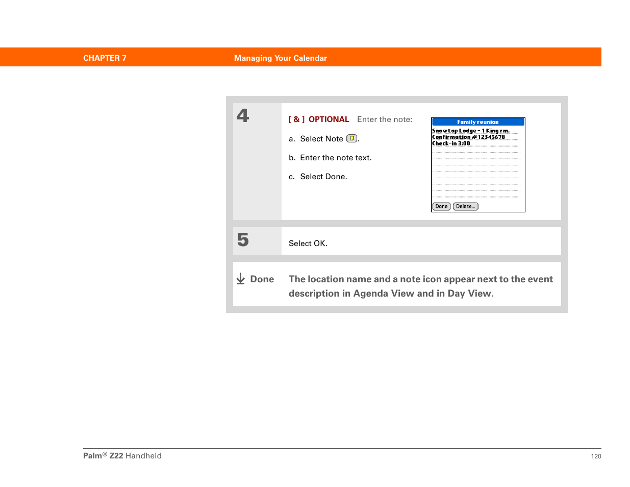The image size is (630, 487).
Task: Click the Family reunion title bar
Action: coord(478,122)
